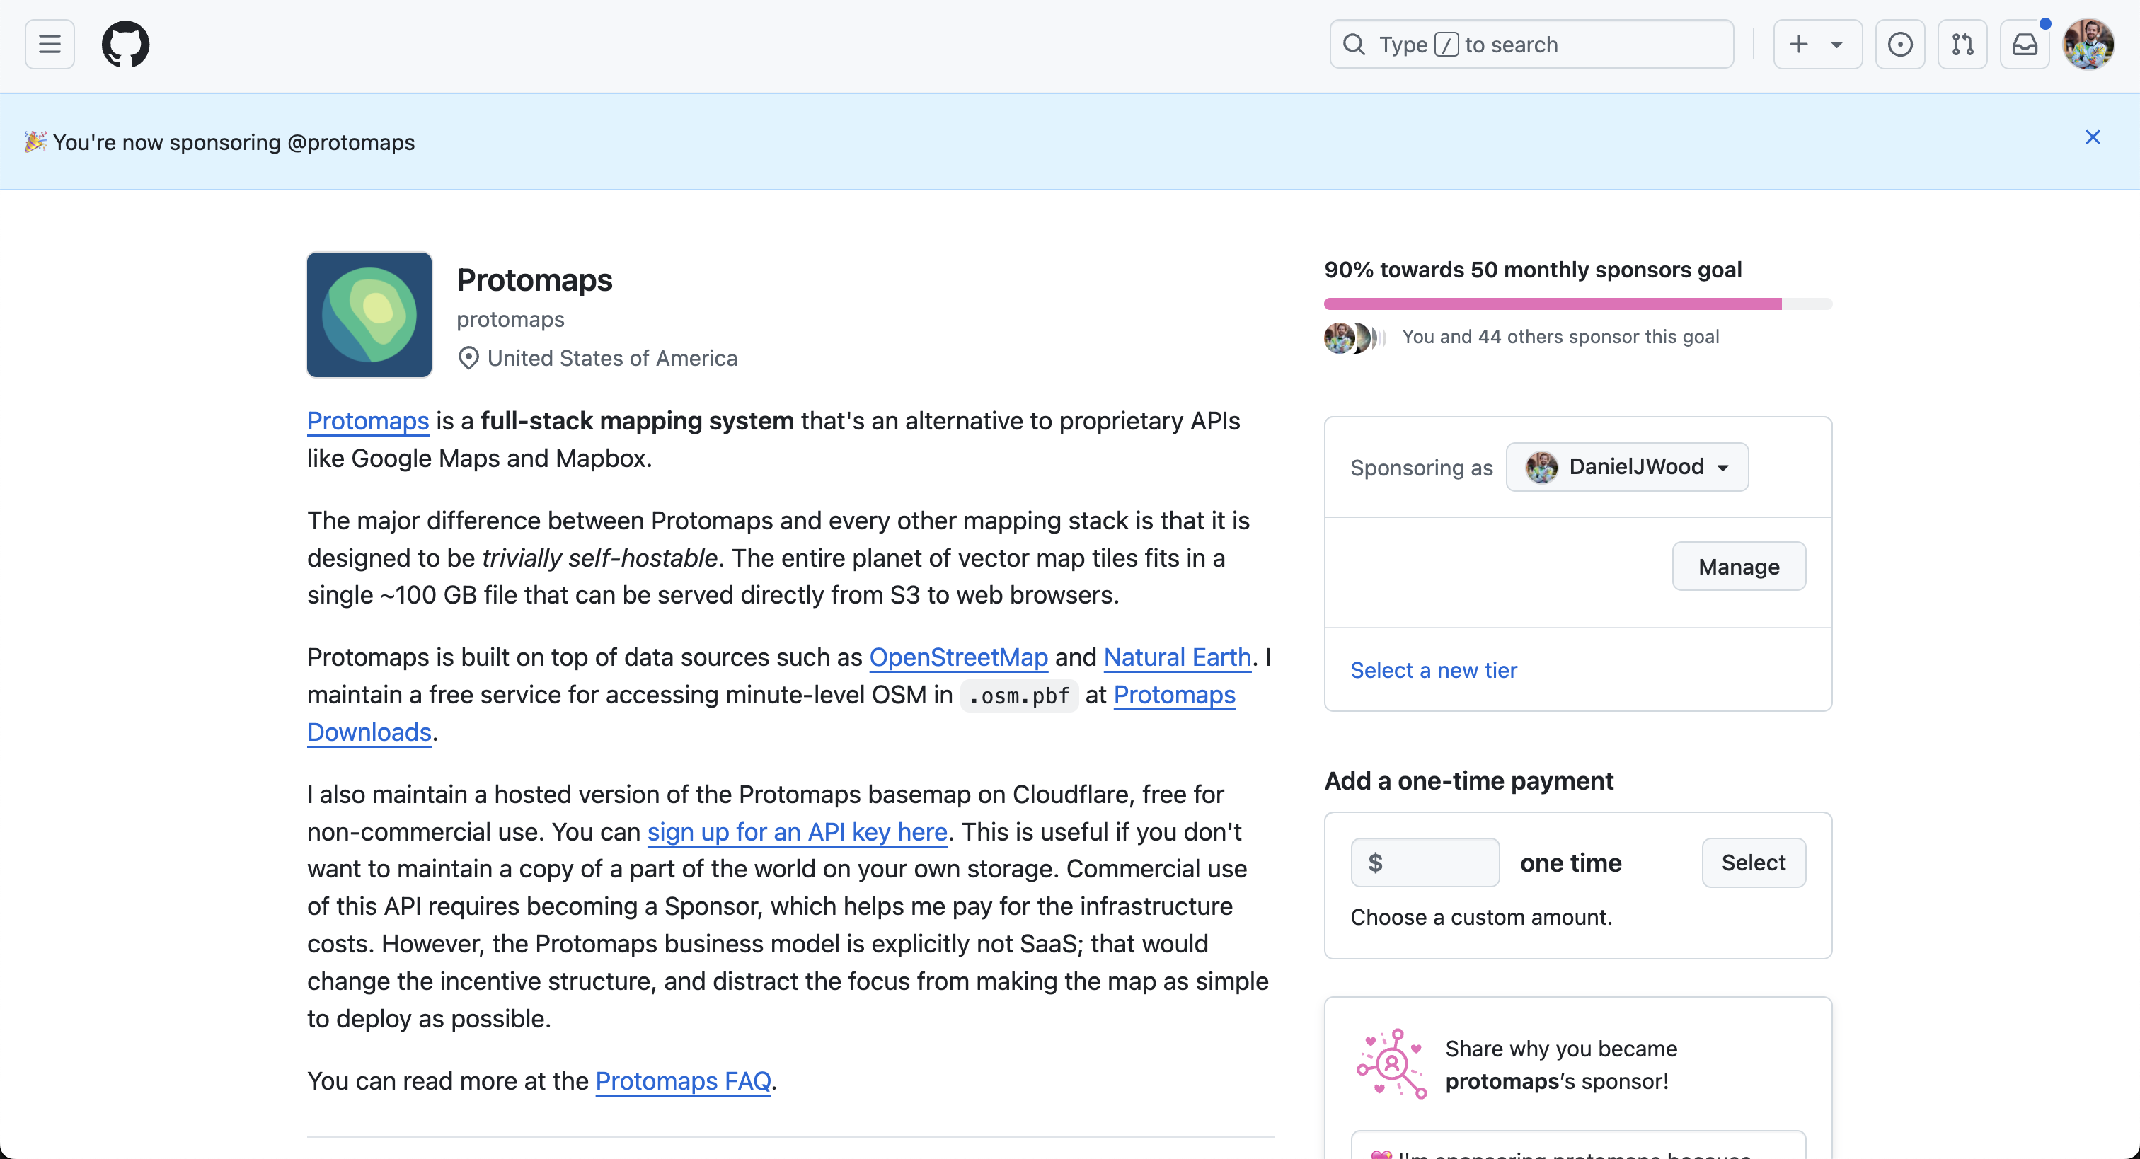Click the 'protomaps' username text

pyautogui.click(x=510, y=319)
